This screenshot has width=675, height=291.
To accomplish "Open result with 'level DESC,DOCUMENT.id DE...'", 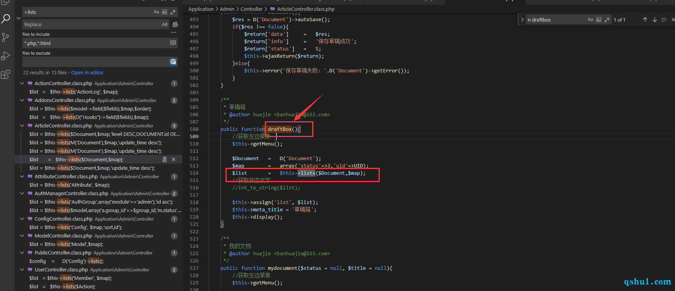I will click(104, 134).
